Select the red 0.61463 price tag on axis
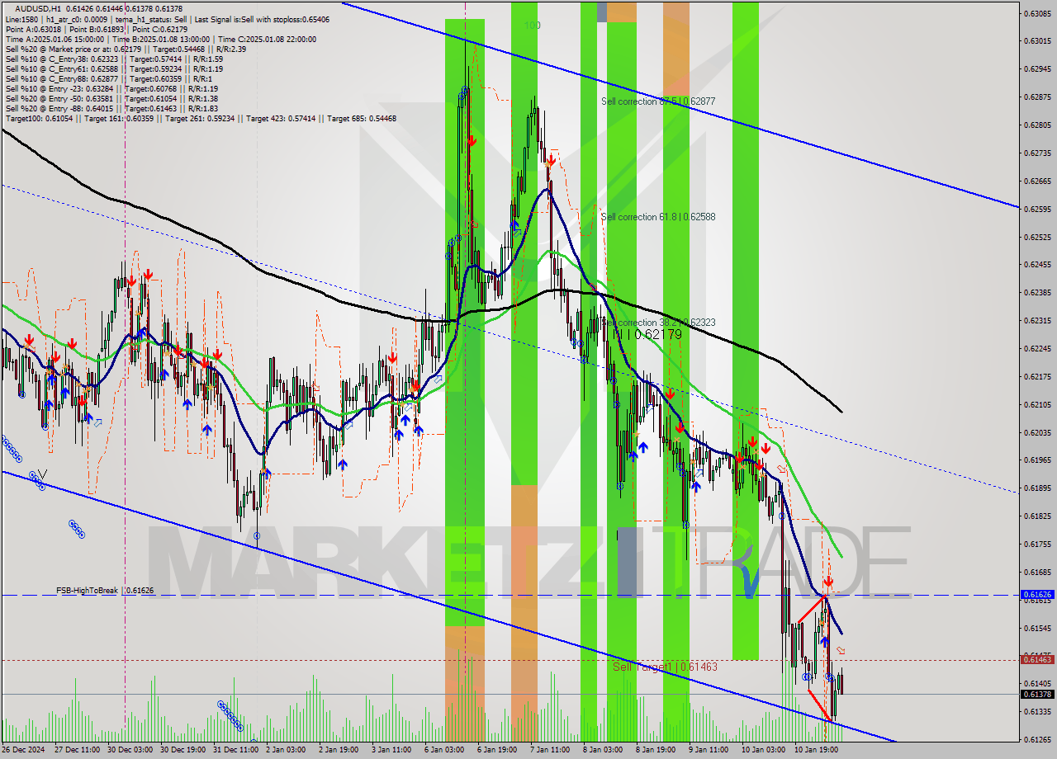The image size is (1057, 759). pos(1036,658)
